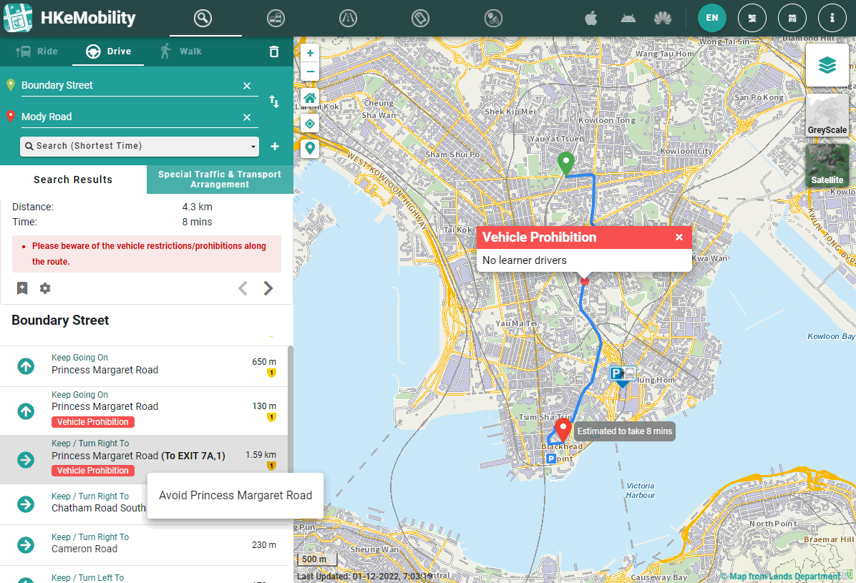Click the red destination marker on map
The width and height of the screenshot is (856, 583).
point(563,430)
